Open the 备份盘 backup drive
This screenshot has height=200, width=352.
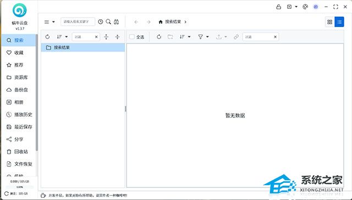pyautogui.click(x=18, y=90)
